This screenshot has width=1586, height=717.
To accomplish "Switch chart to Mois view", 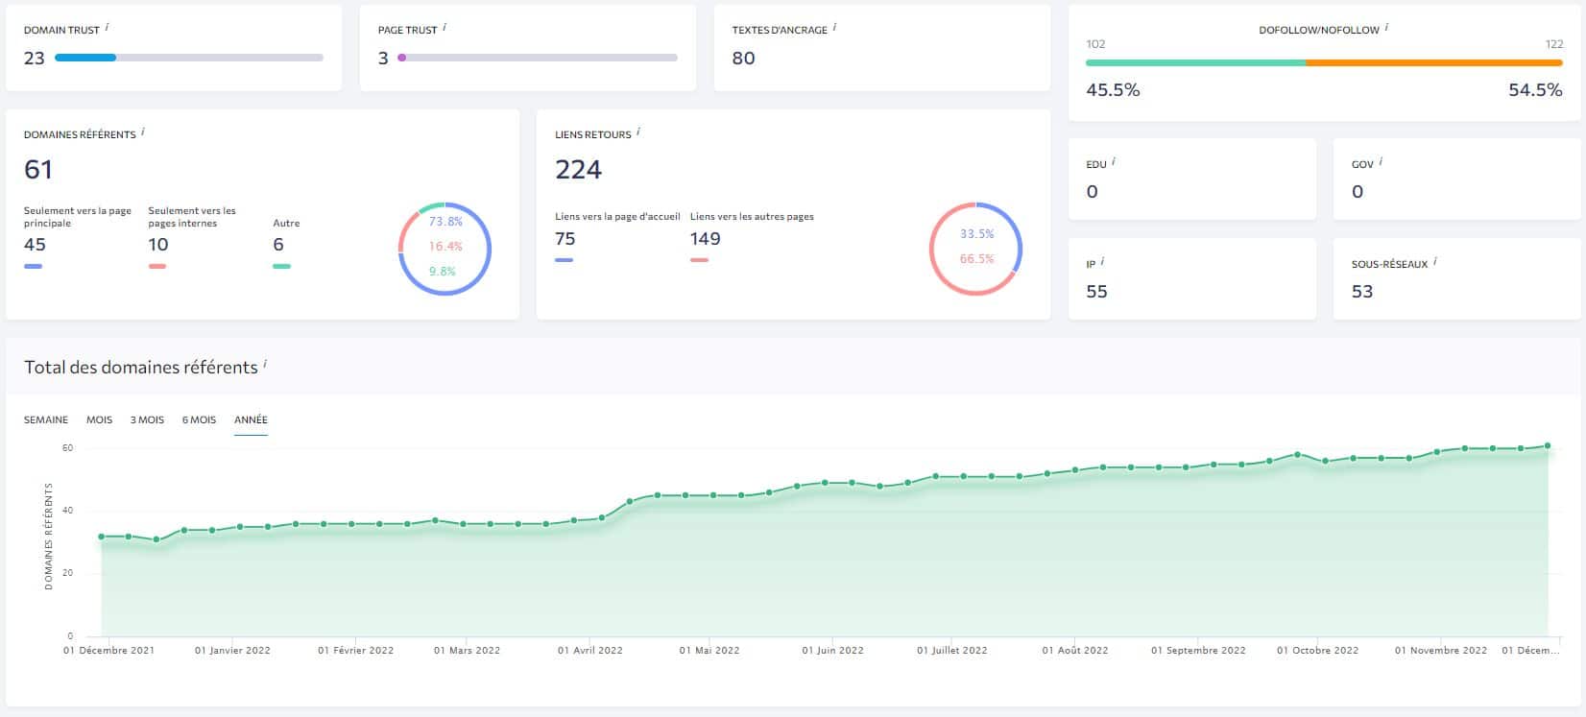I will click(99, 419).
